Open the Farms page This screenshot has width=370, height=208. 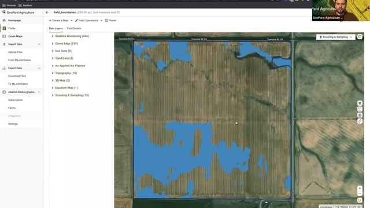(12, 108)
